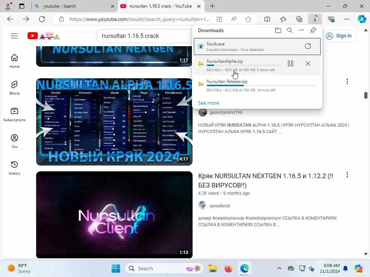Click the scrollbar down arrow
Image resolution: width=370 pixels, height=277 pixels.
click(366, 254)
